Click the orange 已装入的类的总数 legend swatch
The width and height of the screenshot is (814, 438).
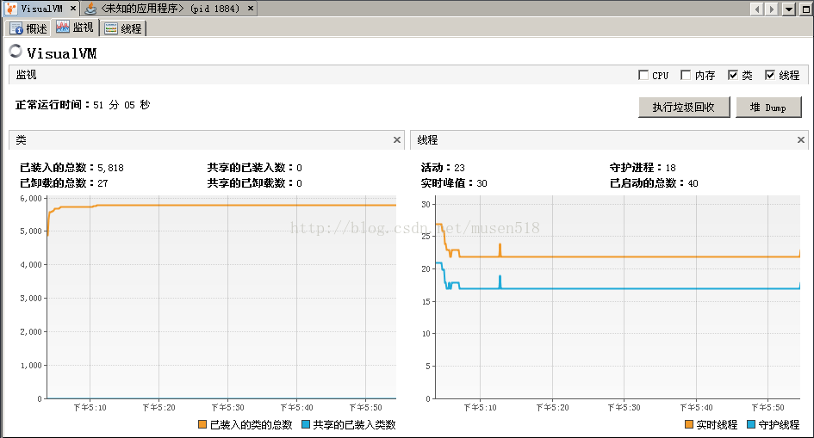tap(202, 424)
